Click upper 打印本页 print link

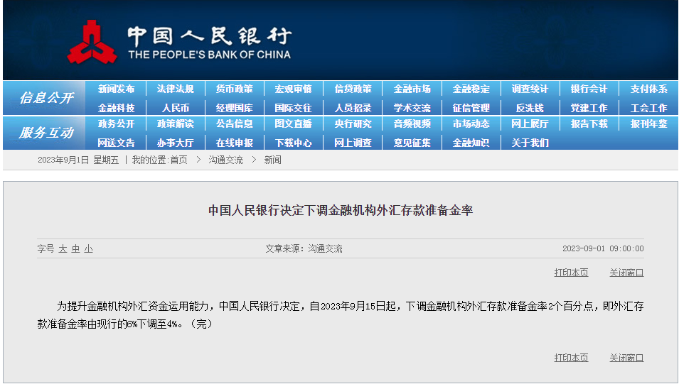point(571,273)
